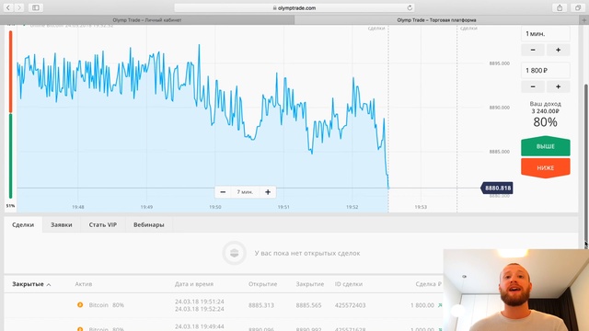Click the 1 800.00 deal amount
Screen dimensions: 589x331
click(x=422, y=305)
